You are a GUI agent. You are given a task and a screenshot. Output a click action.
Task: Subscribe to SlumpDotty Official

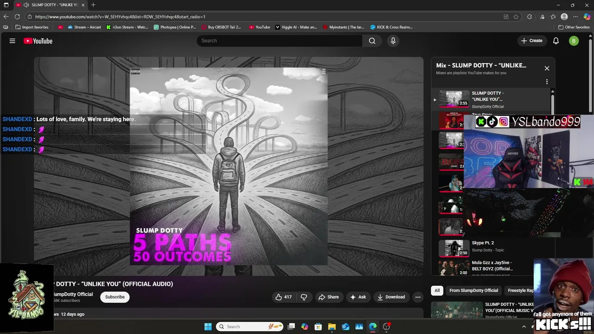(115, 297)
